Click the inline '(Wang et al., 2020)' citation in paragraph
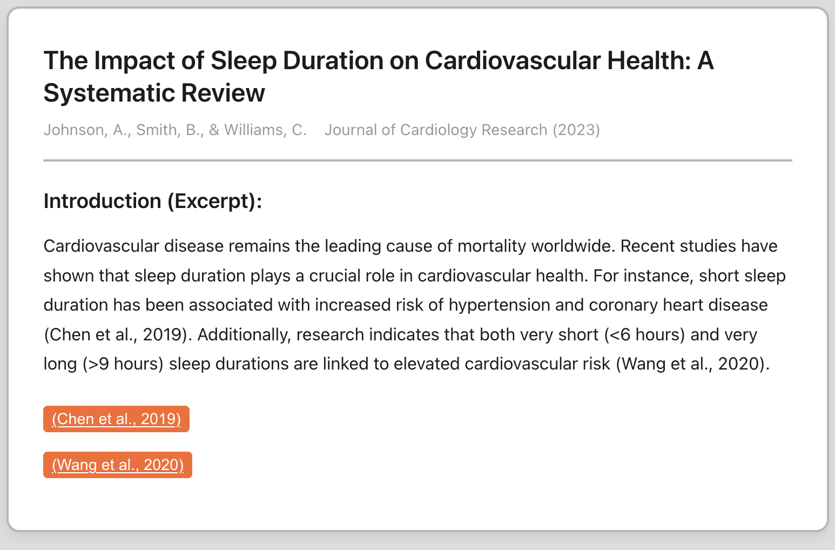The width and height of the screenshot is (835, 550). tap(692, 364)
